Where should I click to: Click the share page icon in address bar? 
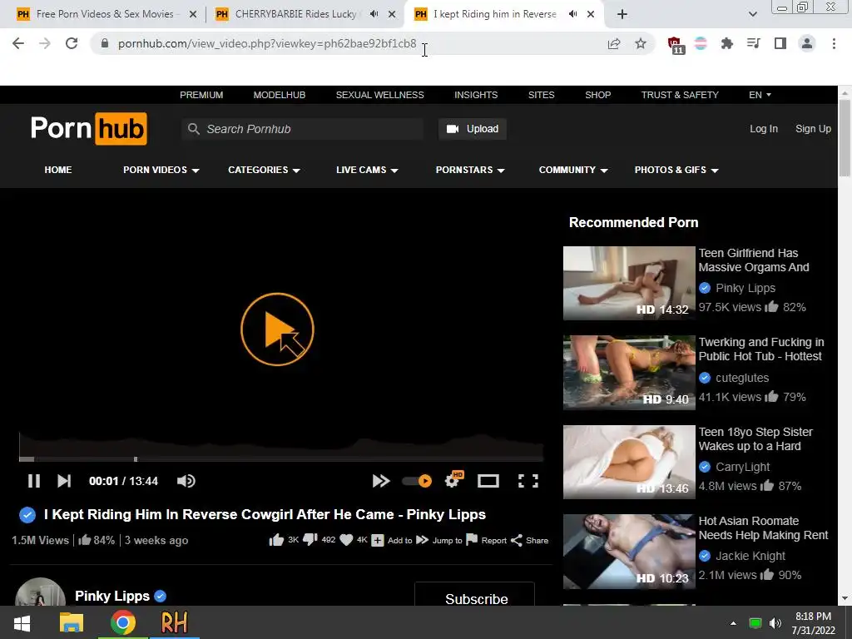614,43
